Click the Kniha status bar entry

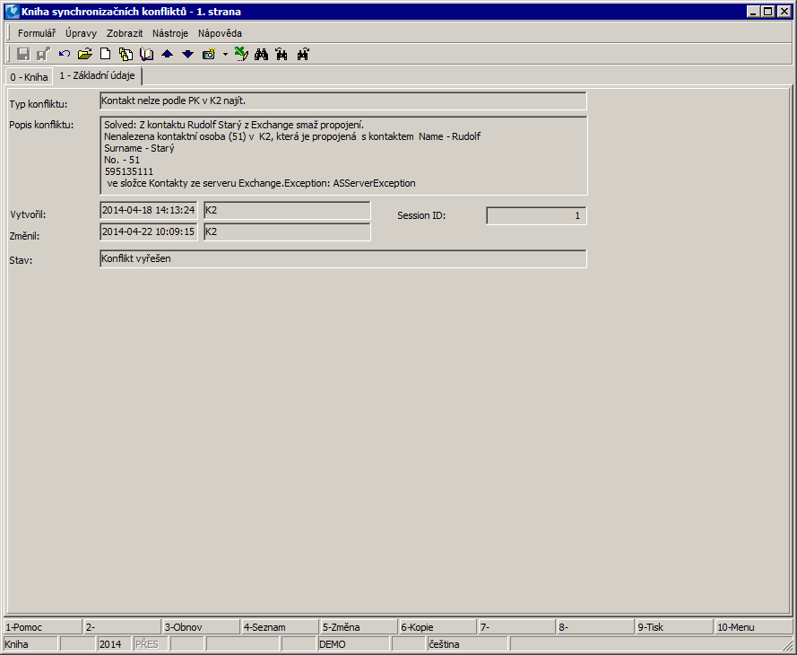click(x=30, y=644)
